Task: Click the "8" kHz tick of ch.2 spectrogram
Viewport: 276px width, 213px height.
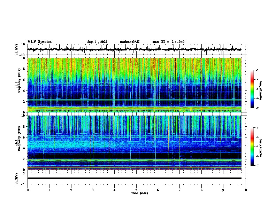Action: (x=24, y=127)
